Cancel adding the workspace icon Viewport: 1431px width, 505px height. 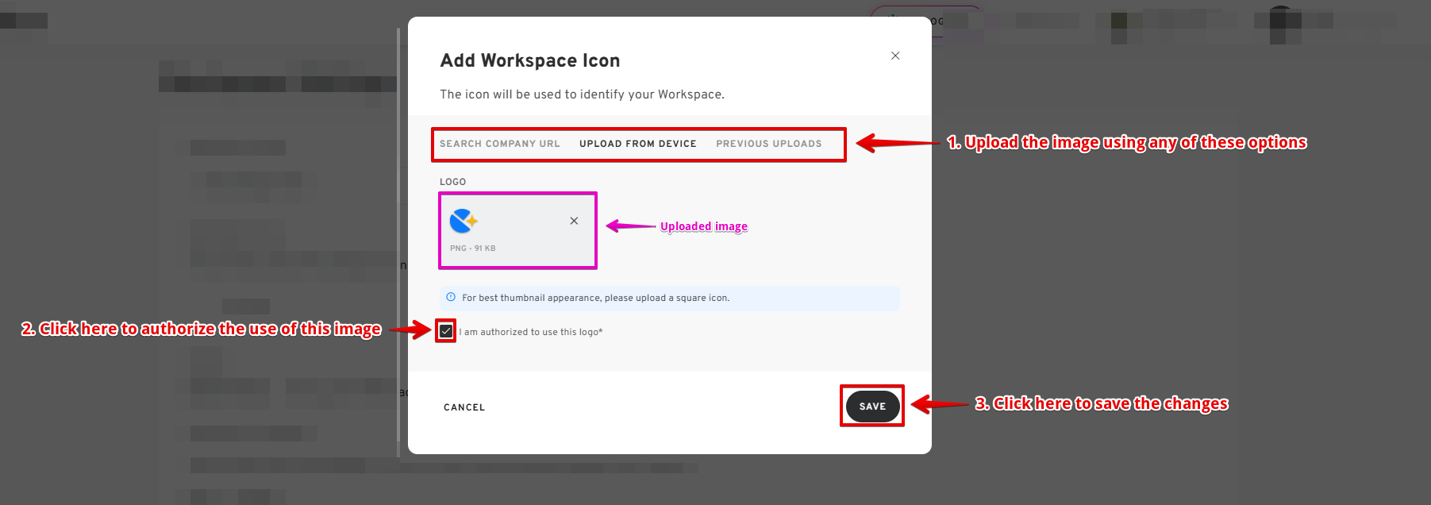(464, 407)
